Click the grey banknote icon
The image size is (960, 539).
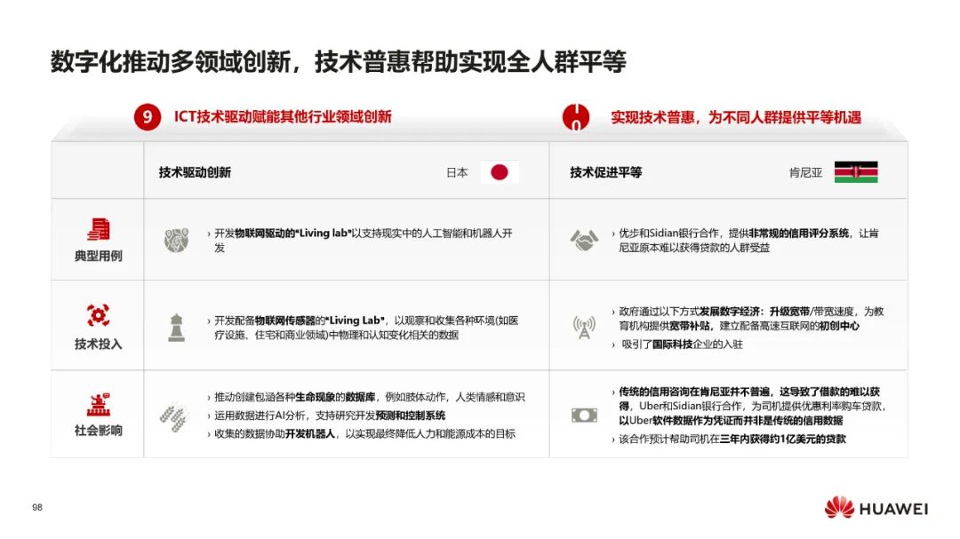(x=584, y=416)
